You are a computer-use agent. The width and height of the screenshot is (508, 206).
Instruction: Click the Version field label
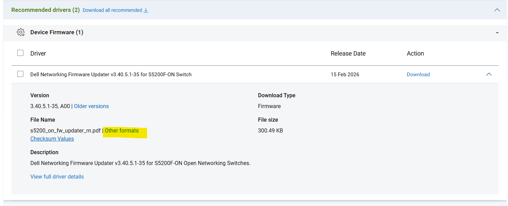40,96
